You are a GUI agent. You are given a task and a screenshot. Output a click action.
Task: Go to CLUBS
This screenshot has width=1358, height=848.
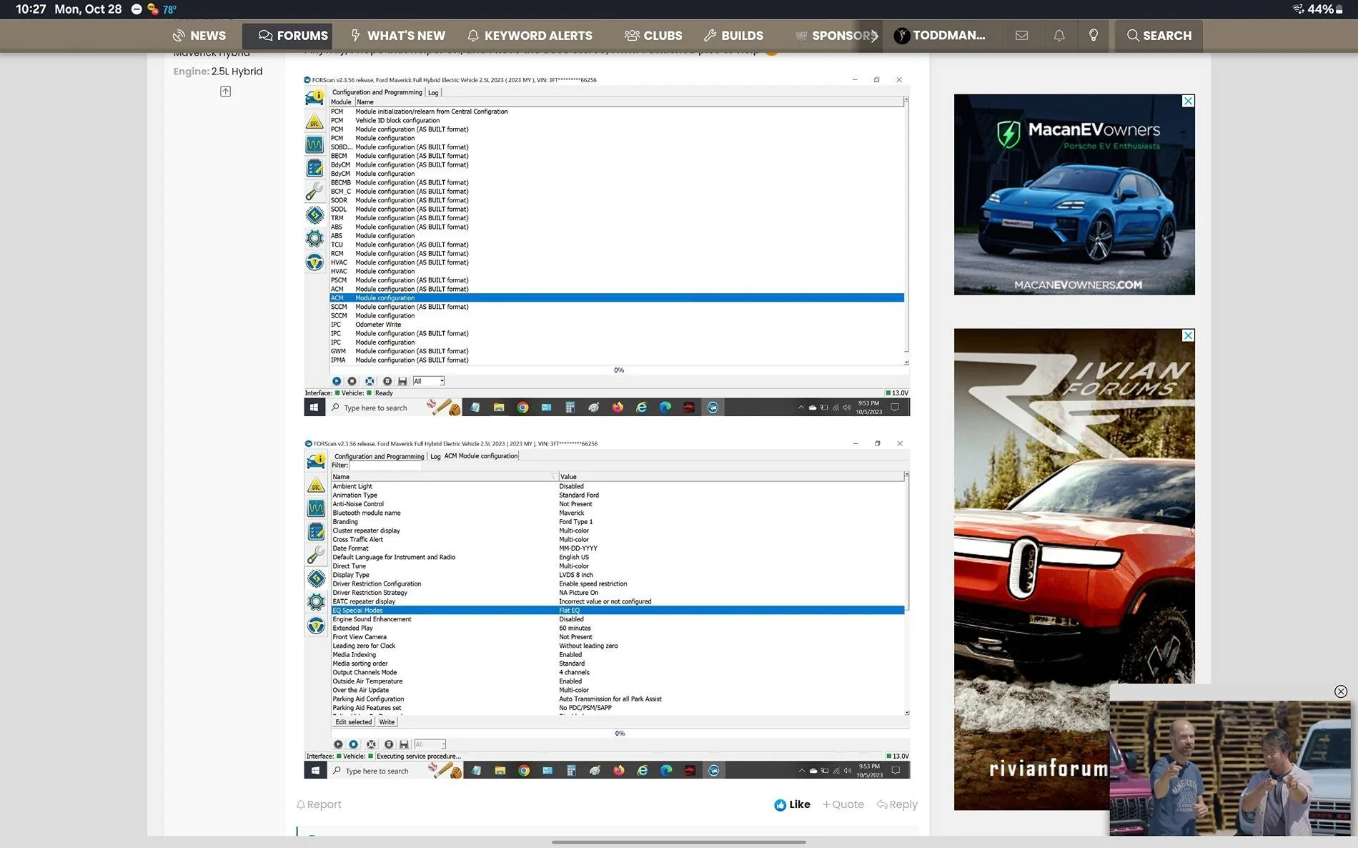653,36
